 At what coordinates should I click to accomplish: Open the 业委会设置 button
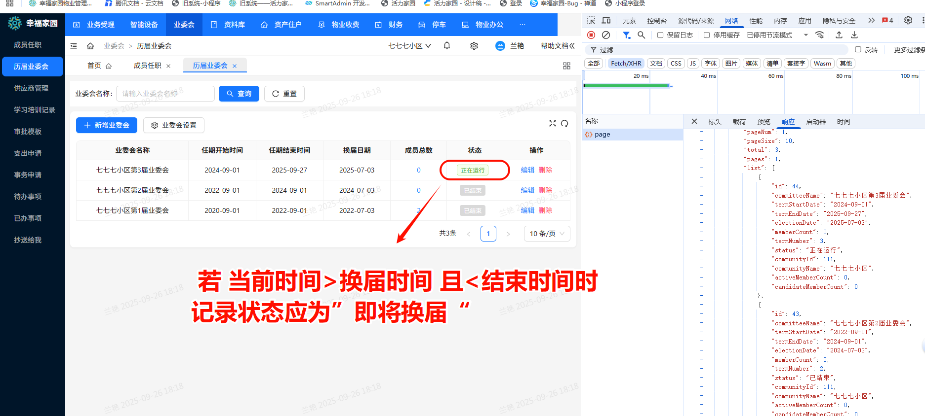coord(174,125)
